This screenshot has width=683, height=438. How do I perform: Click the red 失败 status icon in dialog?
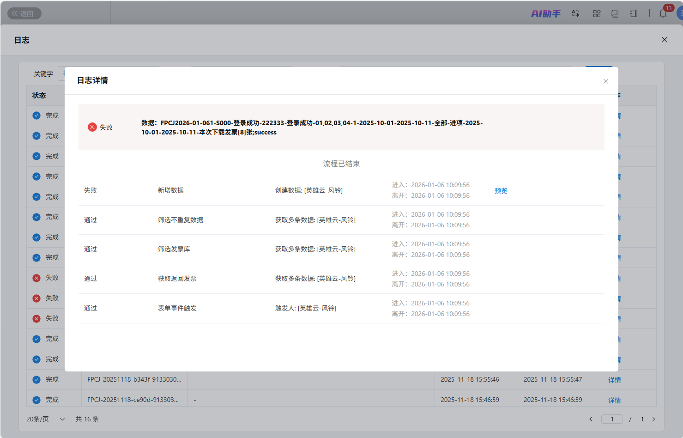pos(92,127)
